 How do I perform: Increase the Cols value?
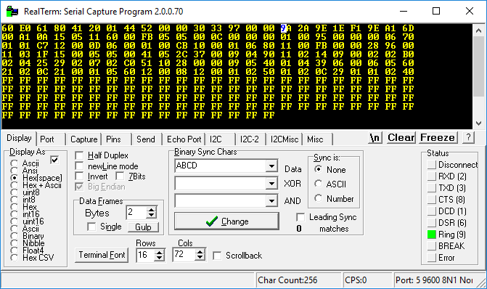(200, 253)
